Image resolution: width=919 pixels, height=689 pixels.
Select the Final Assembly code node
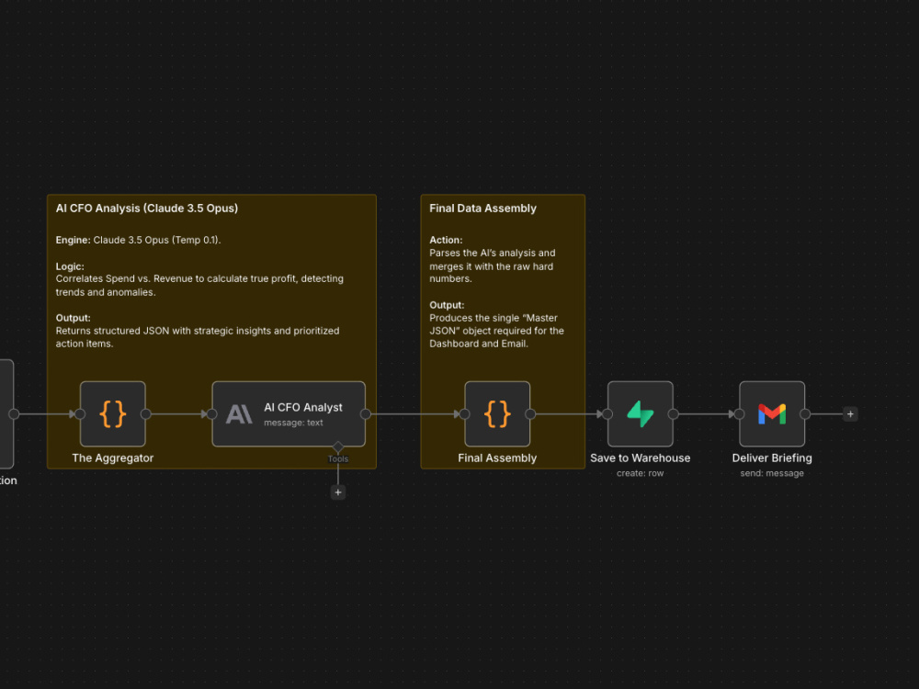pyautogui.click(x=497, y=414)
